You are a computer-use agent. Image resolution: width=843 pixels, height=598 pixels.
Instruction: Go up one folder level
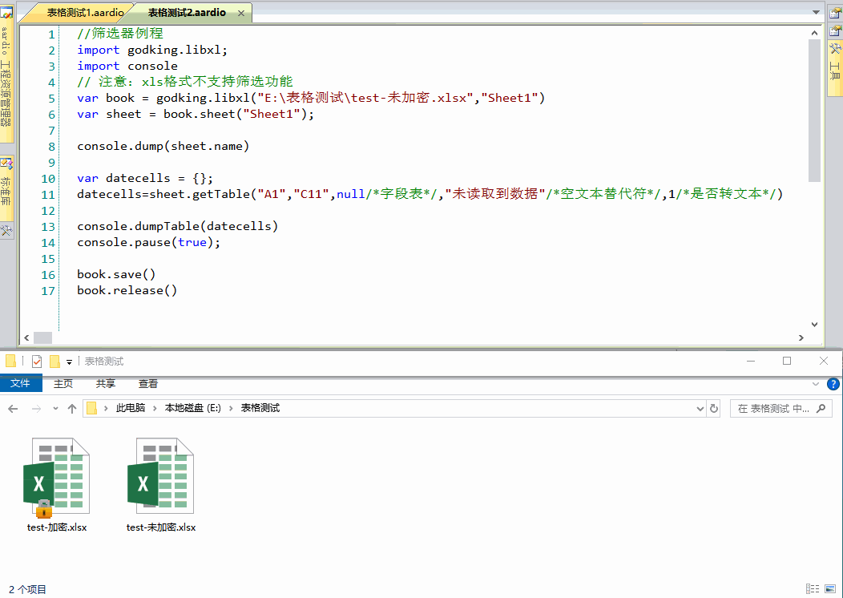pyautogui.click(x=72, y=409)
